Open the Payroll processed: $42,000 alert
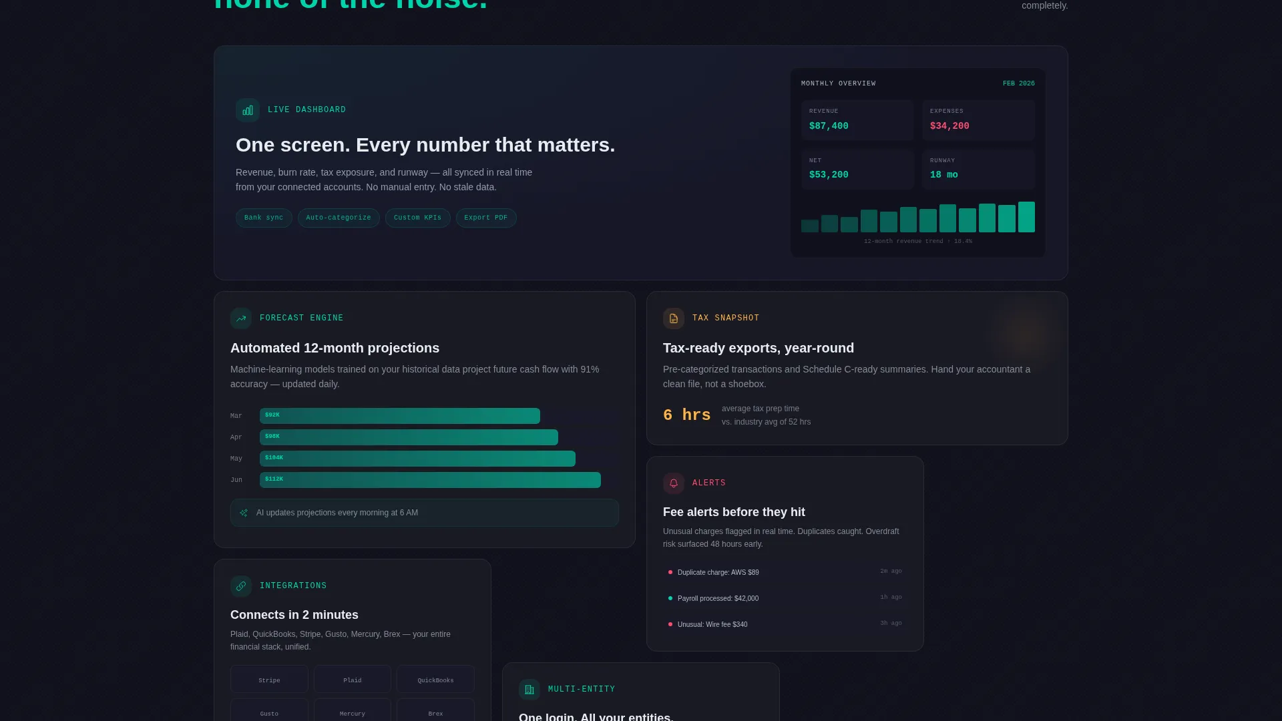1282x721 pixels. tap(785, 598)
